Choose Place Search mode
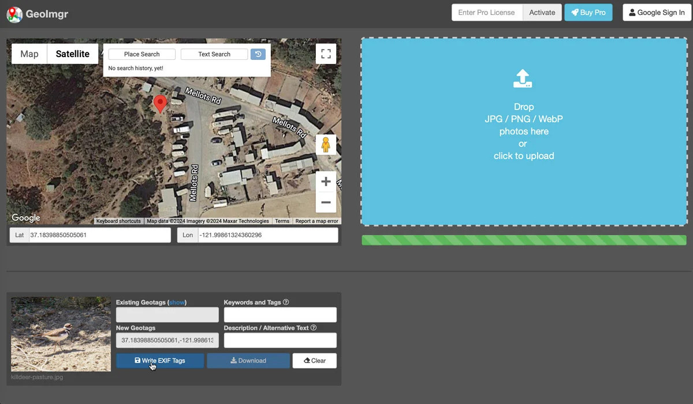 click(141, 54)
